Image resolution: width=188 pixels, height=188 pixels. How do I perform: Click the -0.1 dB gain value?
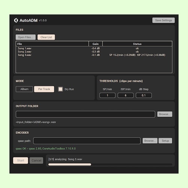(96, 55)
